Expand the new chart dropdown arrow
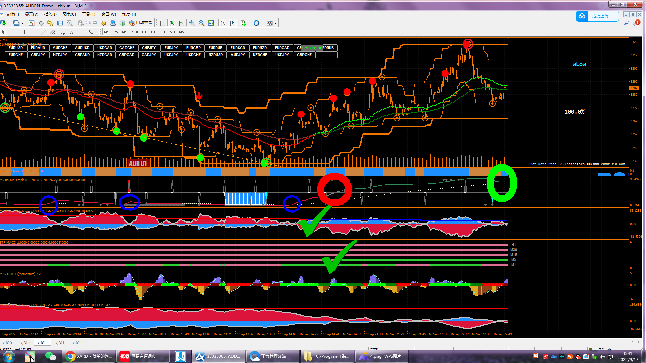Image resolution: width=646 pixels, height=363 pixels. [9, 23]
